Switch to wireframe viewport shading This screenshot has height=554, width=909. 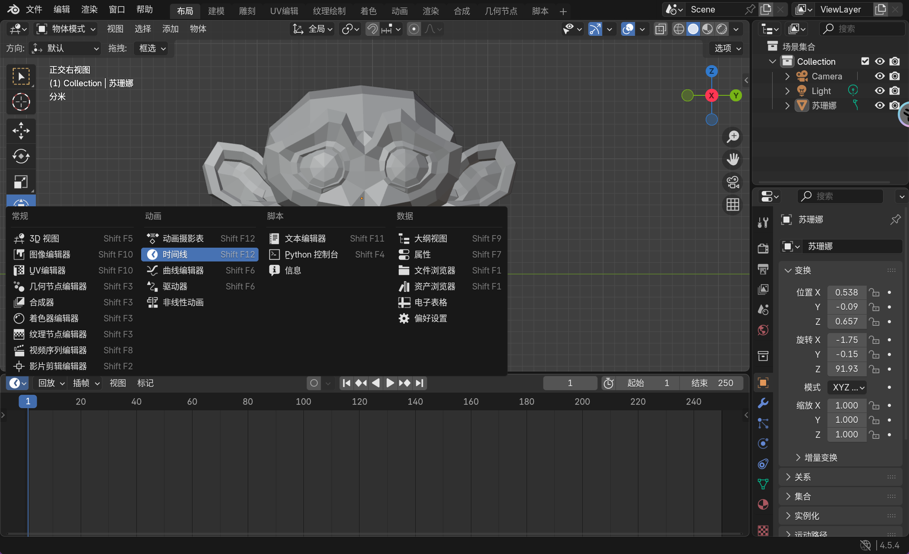[679, 29]
